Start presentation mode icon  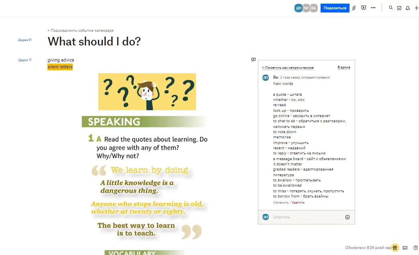click(364, 8)
